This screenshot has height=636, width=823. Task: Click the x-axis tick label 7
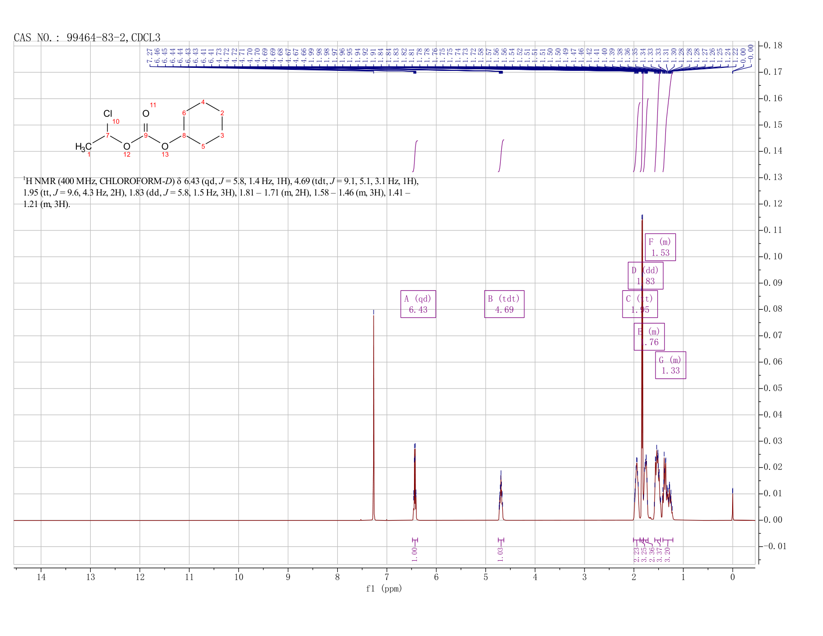click(x=387, y=577)
